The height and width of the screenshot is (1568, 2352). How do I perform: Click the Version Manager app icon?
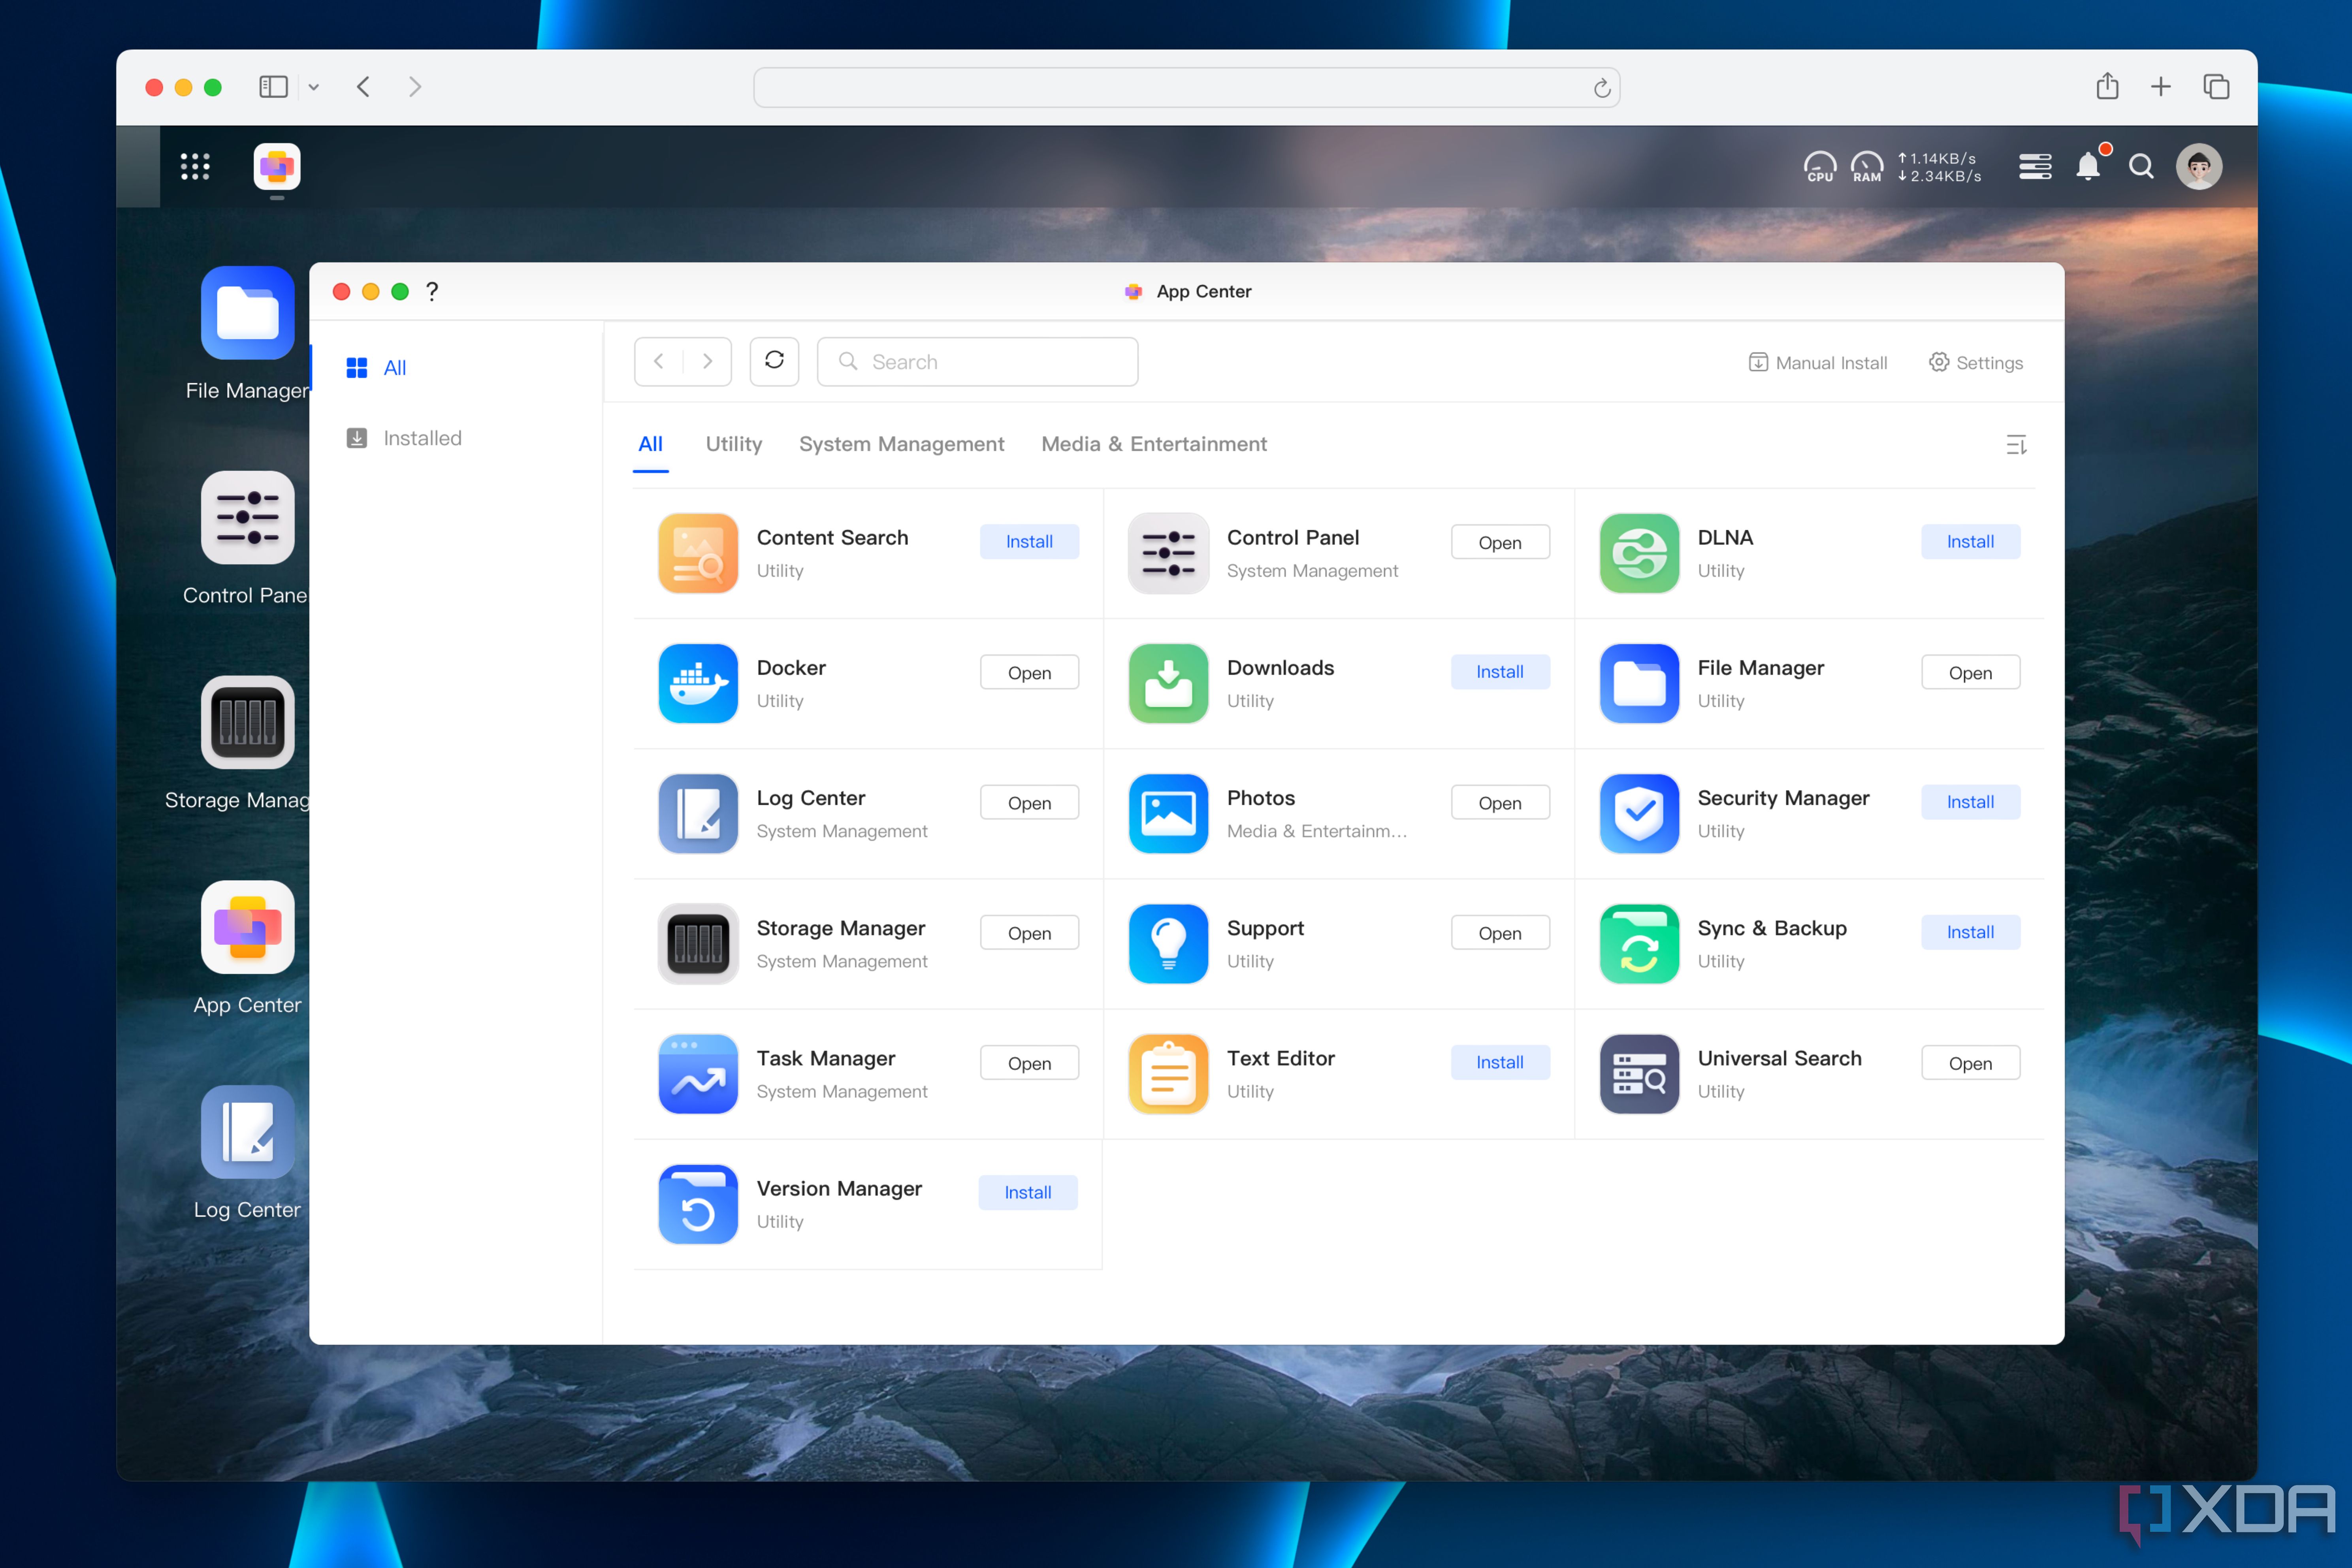(x=698, y=1204)
